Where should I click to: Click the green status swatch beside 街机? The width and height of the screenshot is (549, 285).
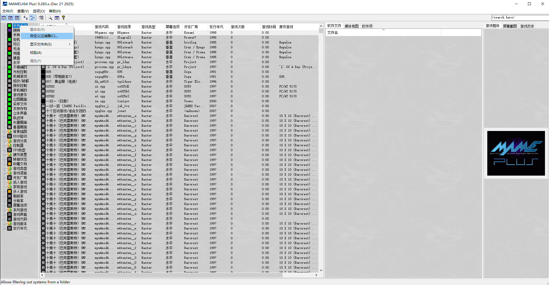10,39
